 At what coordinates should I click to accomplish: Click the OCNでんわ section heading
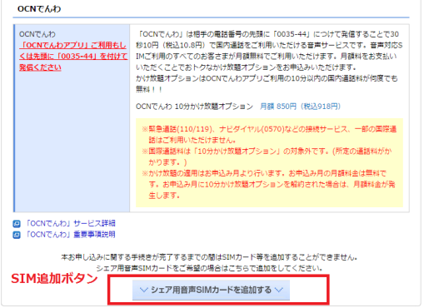click(x=39, y=9)
